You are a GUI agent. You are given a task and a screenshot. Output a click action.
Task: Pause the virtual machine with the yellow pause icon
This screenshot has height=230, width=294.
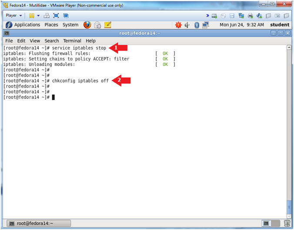tap(32, 16)
